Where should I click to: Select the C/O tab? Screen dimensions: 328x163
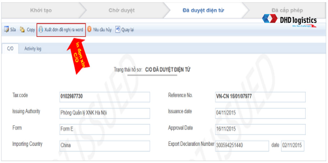coord(10,49)
